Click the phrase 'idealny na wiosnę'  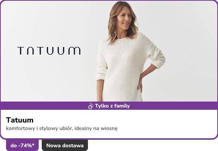point(96,129)
